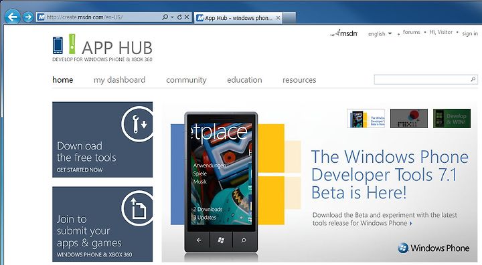Click the Spiele entry on the phone

click(199, 174)
